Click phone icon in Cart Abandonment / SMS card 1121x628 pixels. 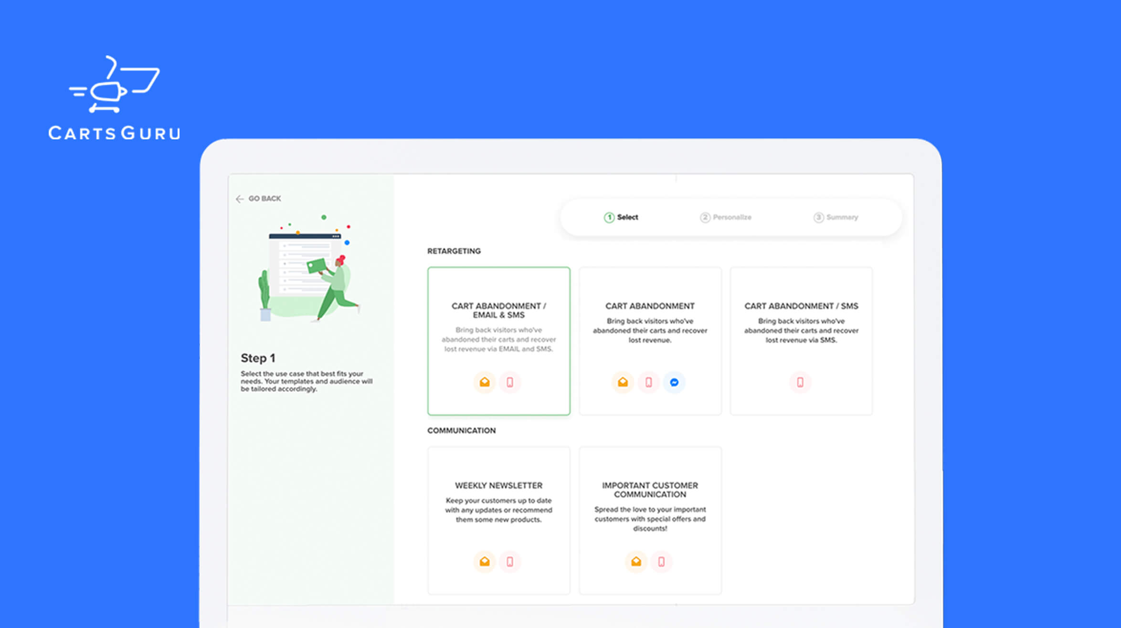800,382
